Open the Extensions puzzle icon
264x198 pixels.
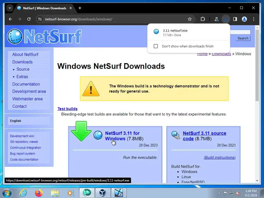point(203,19)
